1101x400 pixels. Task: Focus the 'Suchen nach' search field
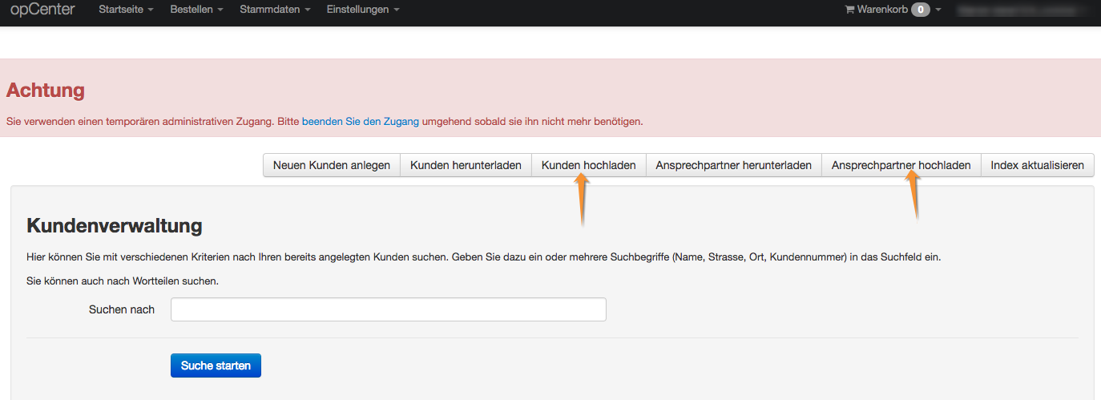[389, 309]
